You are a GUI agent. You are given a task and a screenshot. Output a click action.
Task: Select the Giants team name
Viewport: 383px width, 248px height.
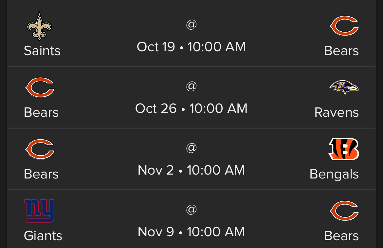pos(43,236)
